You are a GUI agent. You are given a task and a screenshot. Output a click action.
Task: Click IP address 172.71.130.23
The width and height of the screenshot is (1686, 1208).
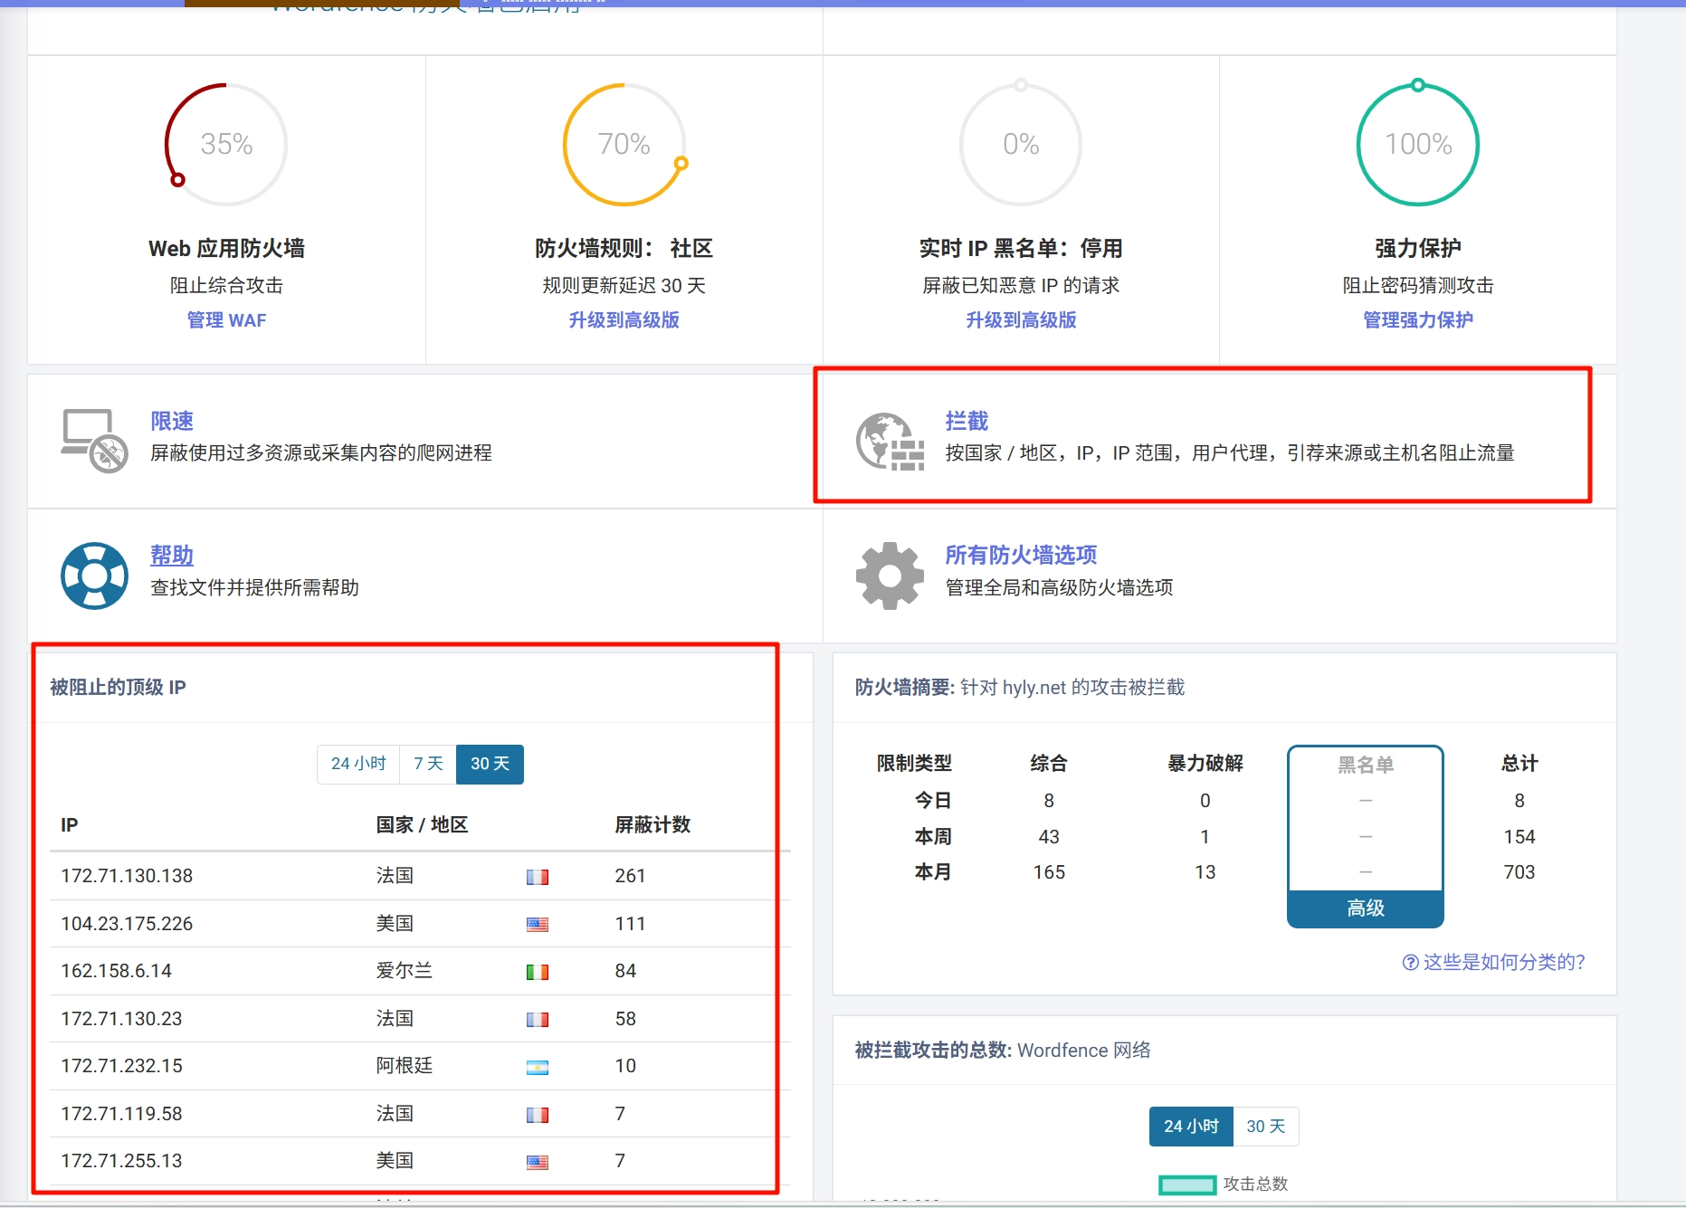121,1019
